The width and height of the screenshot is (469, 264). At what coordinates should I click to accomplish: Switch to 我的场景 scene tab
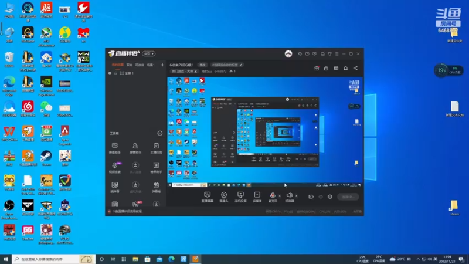pos(118,65)
